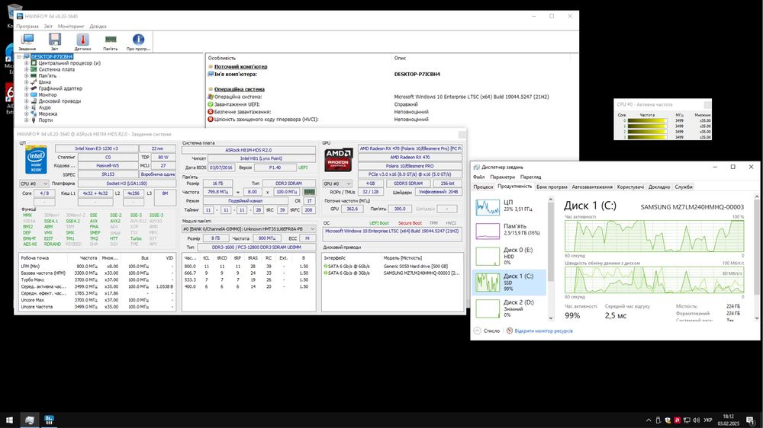Click the network icon beside Мережа tree item
Viewport: 763px width, 428px height.
pos(34,113)
